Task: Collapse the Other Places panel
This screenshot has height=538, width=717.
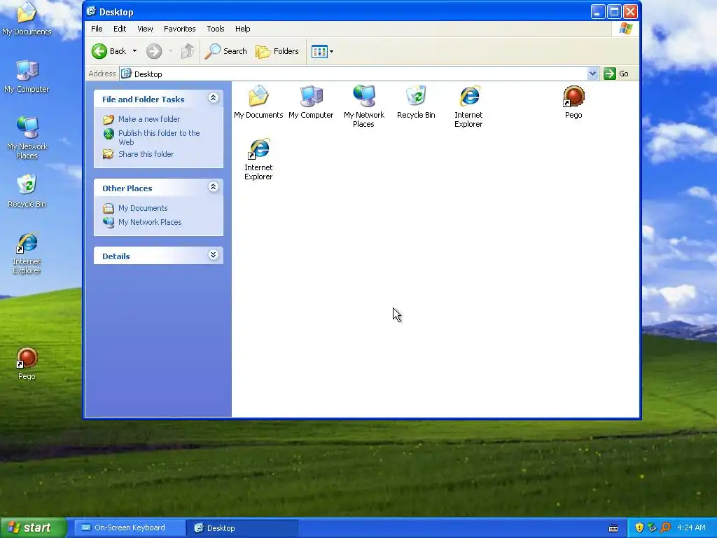Action: [x=213, y=186]
